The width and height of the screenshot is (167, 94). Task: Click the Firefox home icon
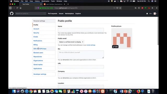coord(21,8)
